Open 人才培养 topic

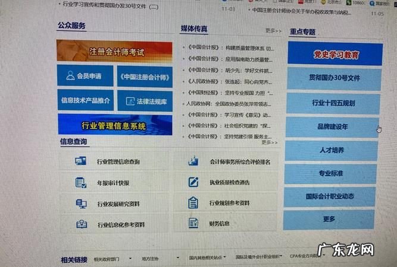click(332, 150)
